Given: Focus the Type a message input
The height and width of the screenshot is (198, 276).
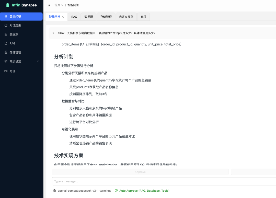Looking at the screenshot, I should click(x=164, y=181).
